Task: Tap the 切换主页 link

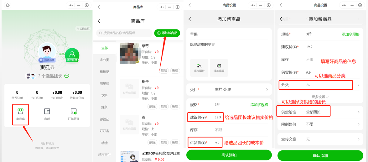Action: (83, 29)
